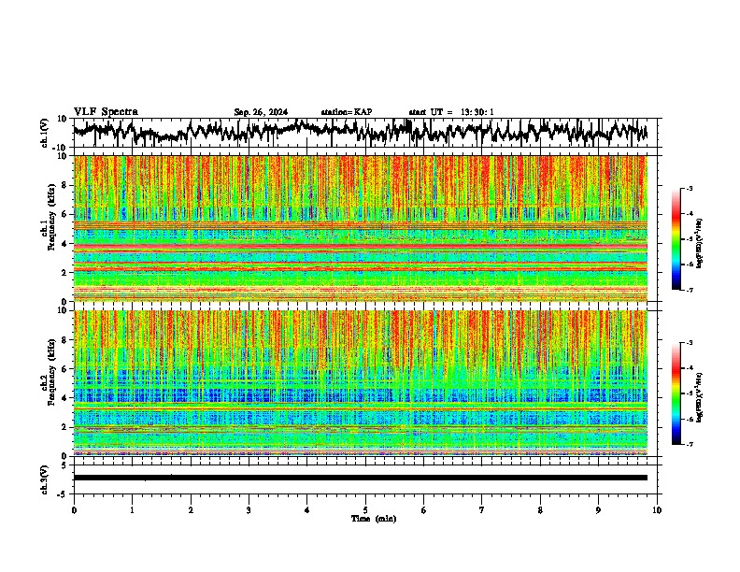Click the "ch.1(V)" axis label
The image size is (740, 572).
[45, 133]
